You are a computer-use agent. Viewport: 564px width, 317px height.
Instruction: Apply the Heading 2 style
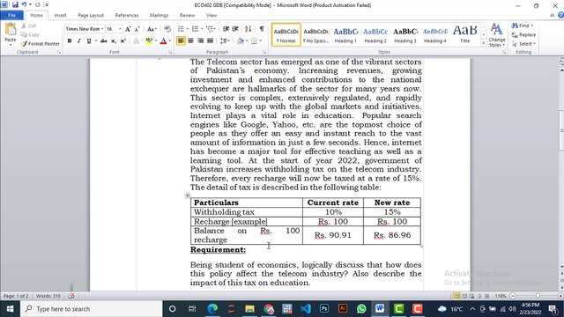[x=375, y=35]
